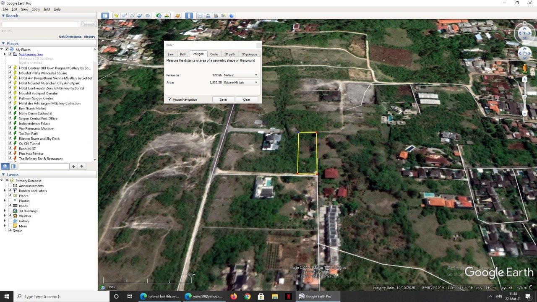This screenshot has height=302, width=537.
Task: Switch to the Circle tab in Ruler
Action: coord(214,54)
